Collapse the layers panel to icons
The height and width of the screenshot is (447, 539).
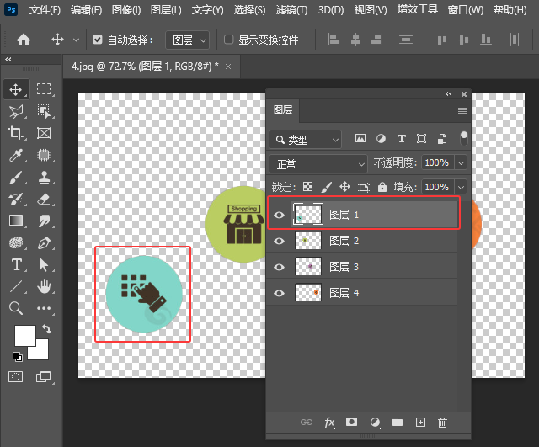pos(449,93)
